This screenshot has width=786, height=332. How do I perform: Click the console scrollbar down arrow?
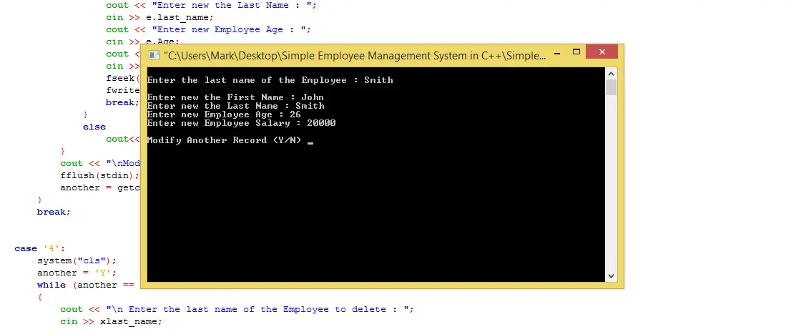coord(611,275)
